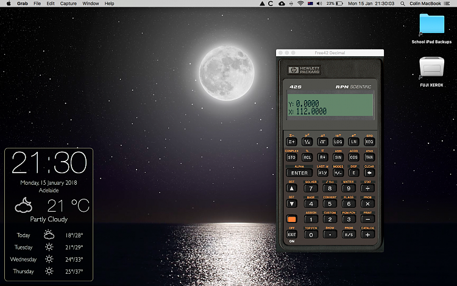Screen dimensions: 457x286
Task: Hit the square root key
Action: click(x=322, y=141)
